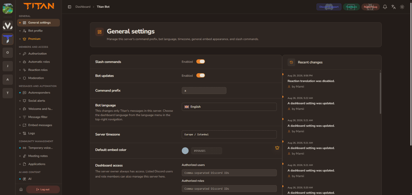Go to Automatic roles
This screenshot has width=412, height=195.
(x=39, y=62)
